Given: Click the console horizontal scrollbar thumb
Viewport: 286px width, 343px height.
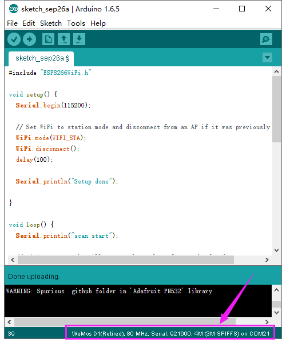Looking at the screenshot, I should coord(125,322).
